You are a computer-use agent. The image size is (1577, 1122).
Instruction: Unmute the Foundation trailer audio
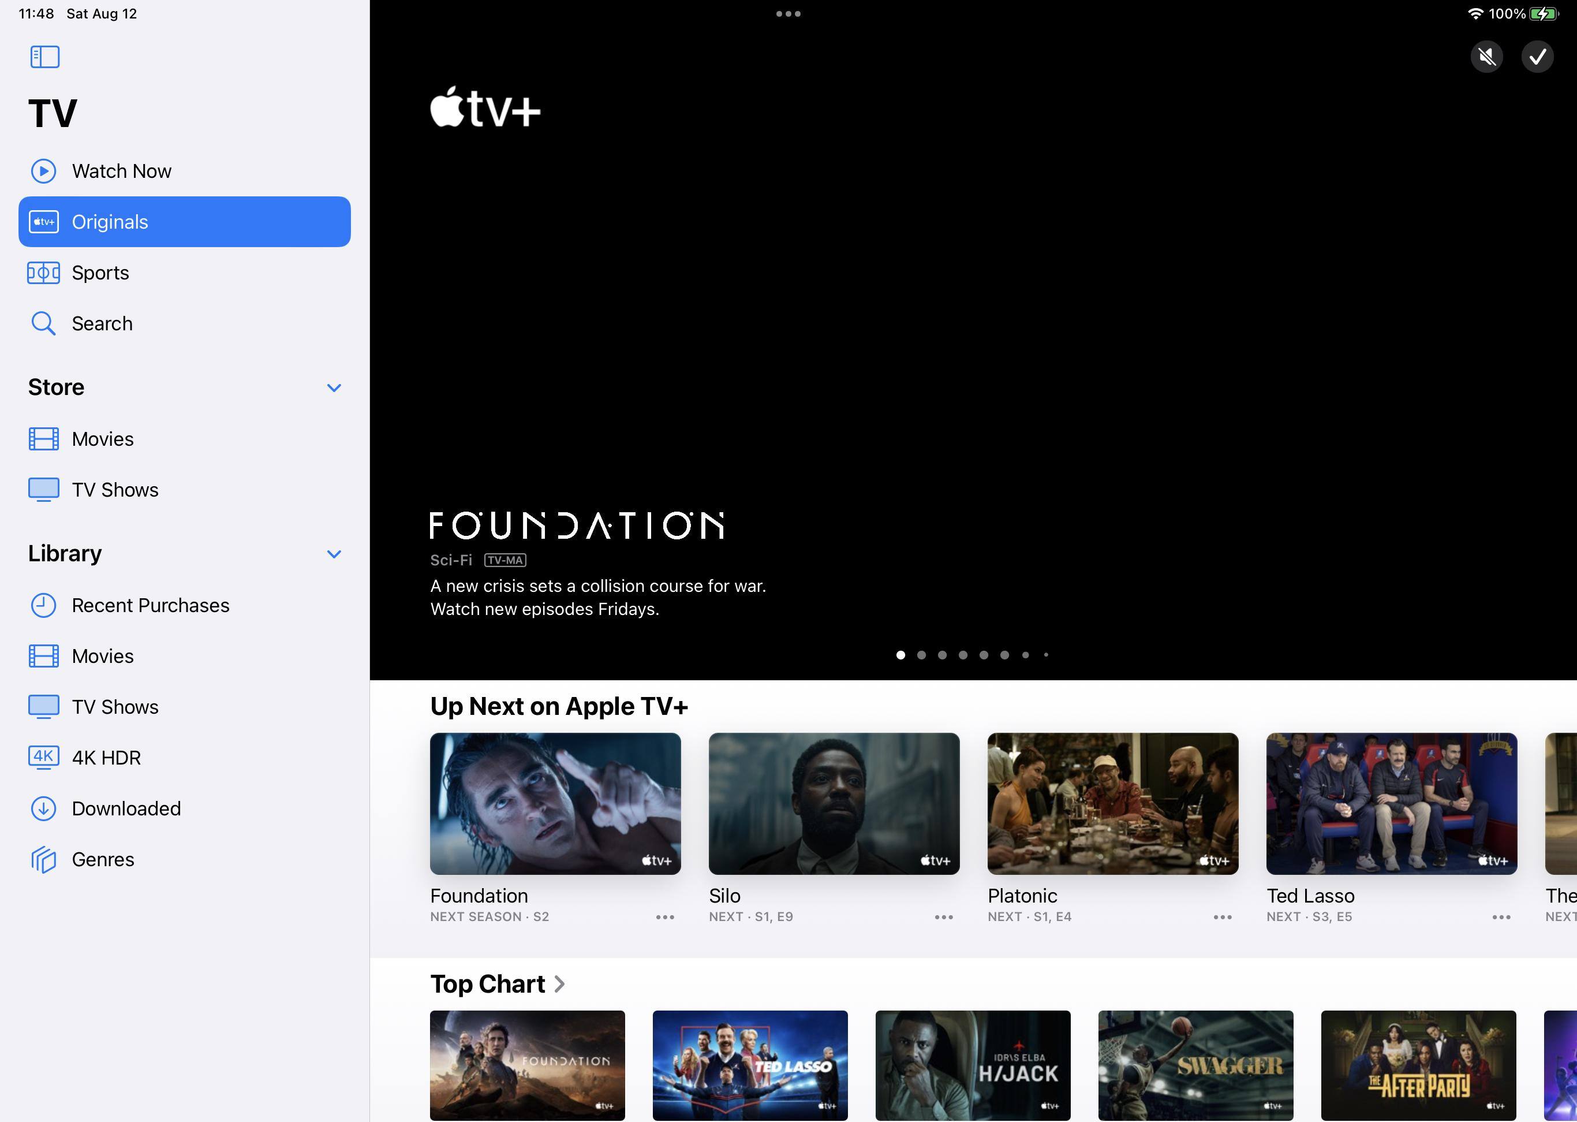click(1486, 57)
